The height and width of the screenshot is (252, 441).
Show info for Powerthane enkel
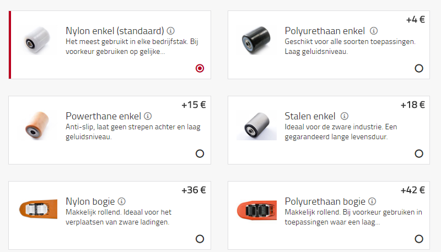click(148, 116)
